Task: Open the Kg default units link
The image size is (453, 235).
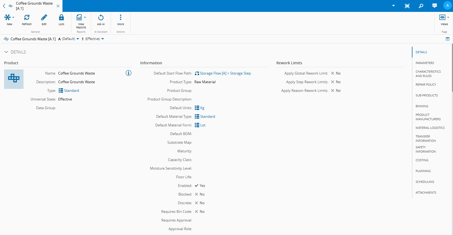Action: [202, 108]
